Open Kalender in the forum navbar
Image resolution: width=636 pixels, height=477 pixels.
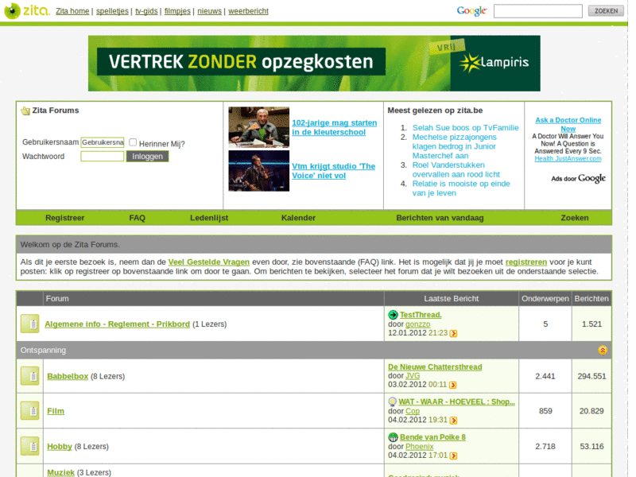(x=298, y=218)
